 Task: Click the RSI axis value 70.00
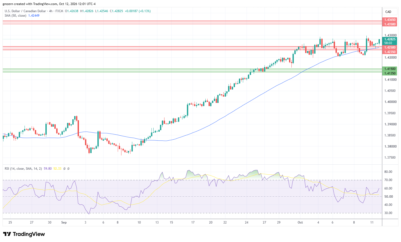(x=388, y=180)
